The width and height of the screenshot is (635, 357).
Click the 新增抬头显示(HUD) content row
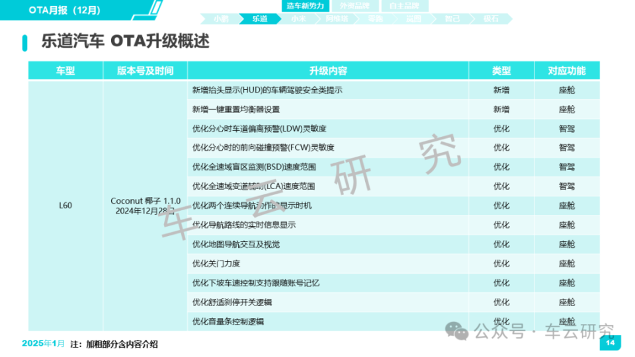[328, 91]
